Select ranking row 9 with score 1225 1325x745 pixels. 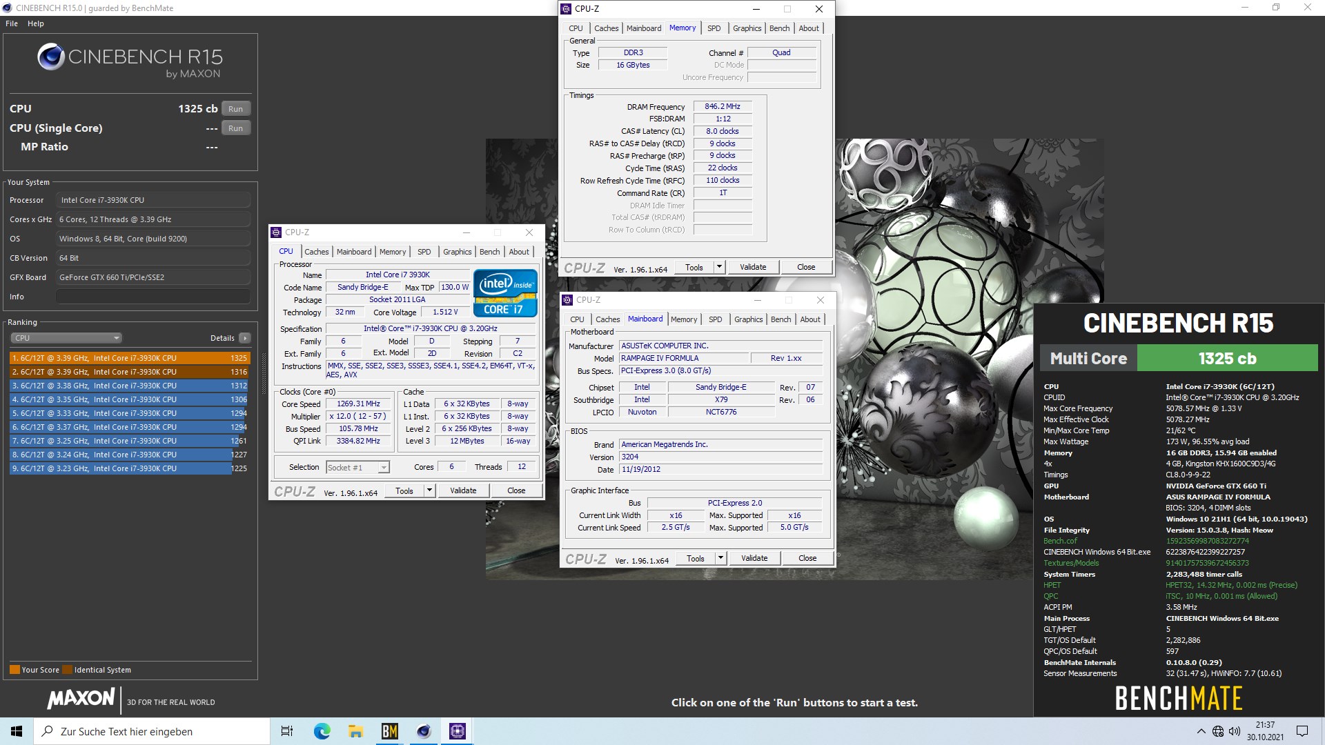(129, 468)
